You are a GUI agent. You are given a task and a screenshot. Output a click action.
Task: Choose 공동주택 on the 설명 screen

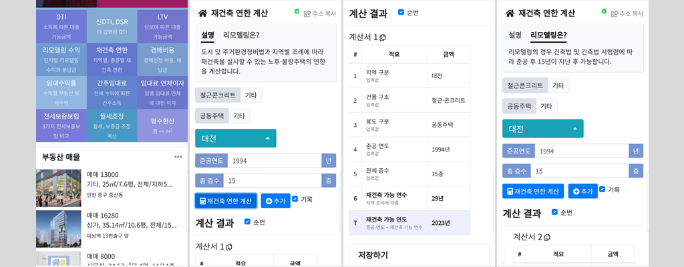pyautogui.click(x=212, y=116)
